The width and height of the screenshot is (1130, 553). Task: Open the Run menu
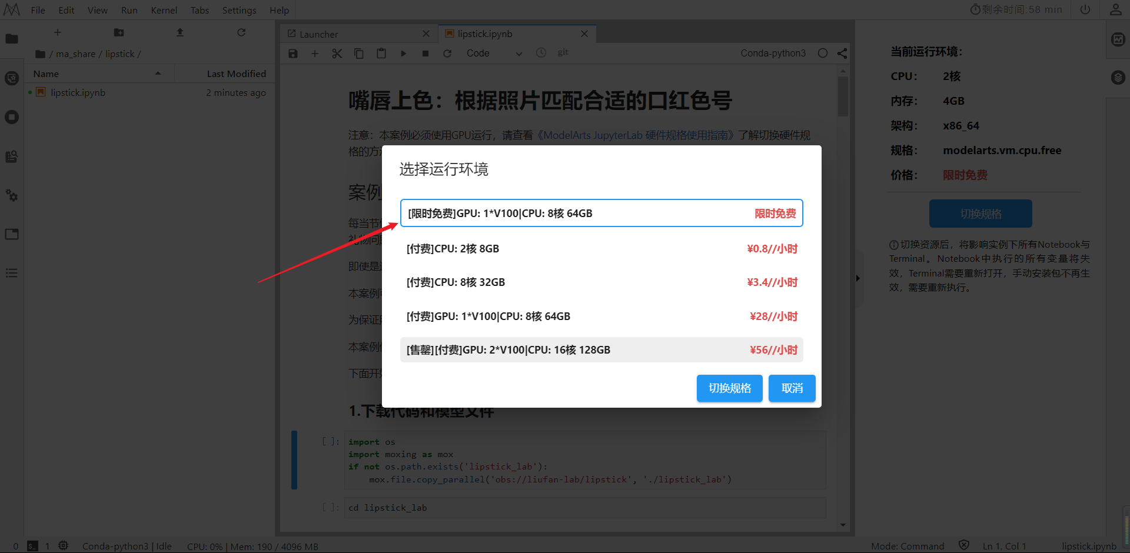129,10
